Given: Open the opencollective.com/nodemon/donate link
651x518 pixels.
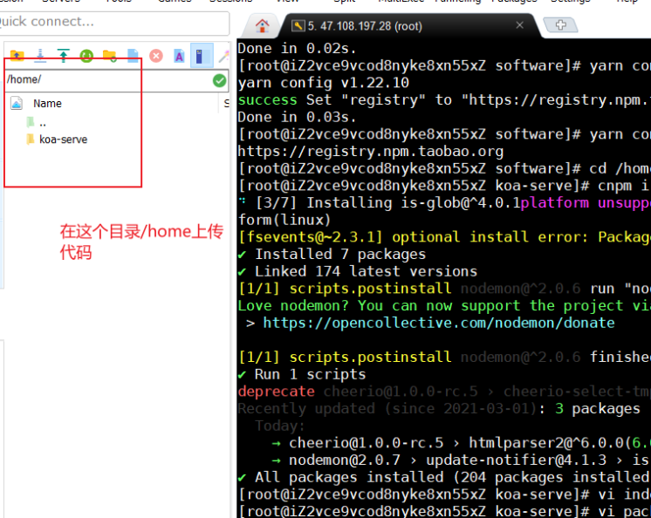Looking at the screenshot, I should click(439, 323).
